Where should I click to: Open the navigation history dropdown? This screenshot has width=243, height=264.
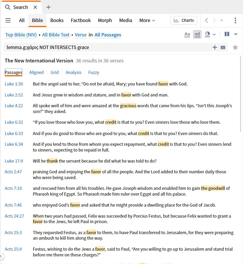[222, 20]
